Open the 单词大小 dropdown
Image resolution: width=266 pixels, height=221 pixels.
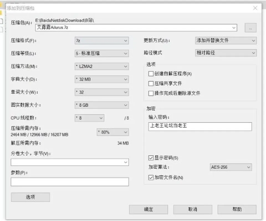[102, 92]
